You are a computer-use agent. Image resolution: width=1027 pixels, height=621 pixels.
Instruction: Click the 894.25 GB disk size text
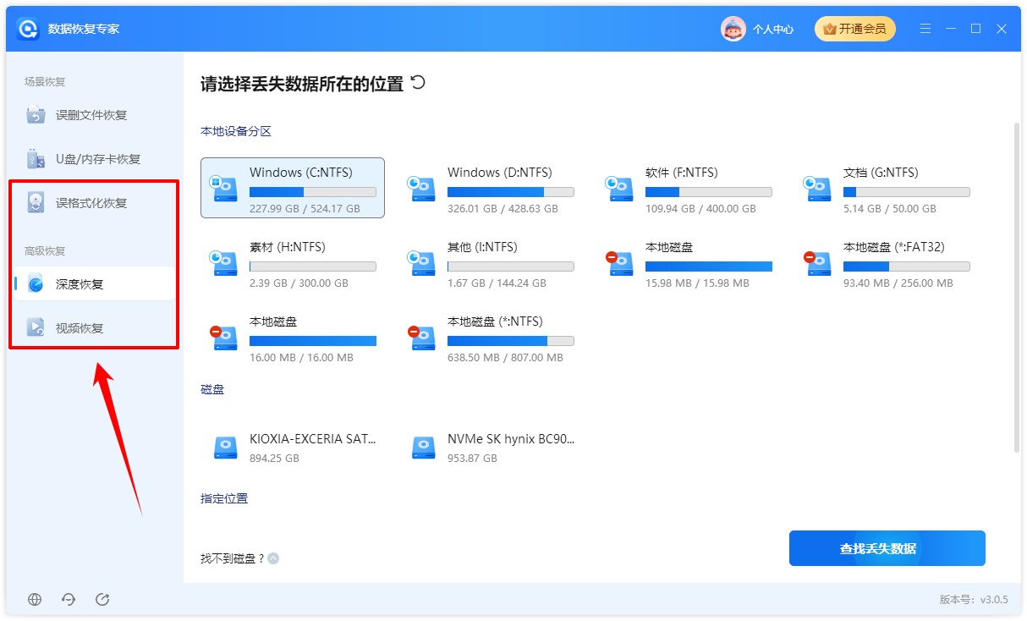(x=274, y=458)
